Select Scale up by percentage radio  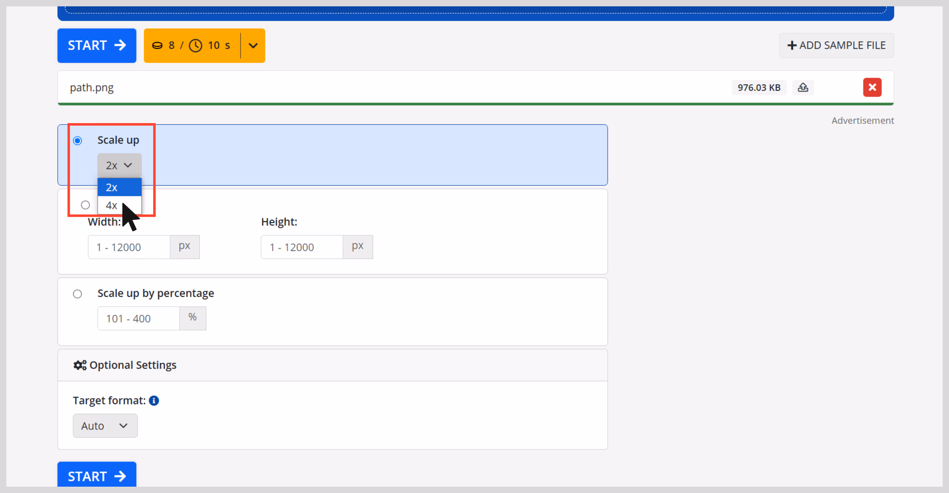point(77,294)
